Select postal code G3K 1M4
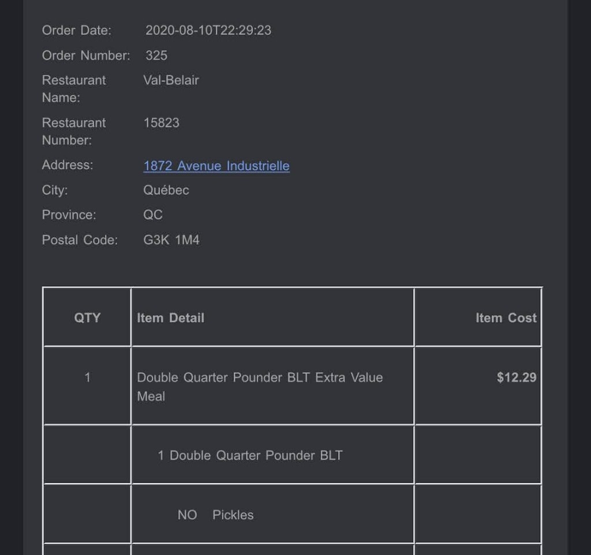The image size is (591, 555). (x=171, y=240)
